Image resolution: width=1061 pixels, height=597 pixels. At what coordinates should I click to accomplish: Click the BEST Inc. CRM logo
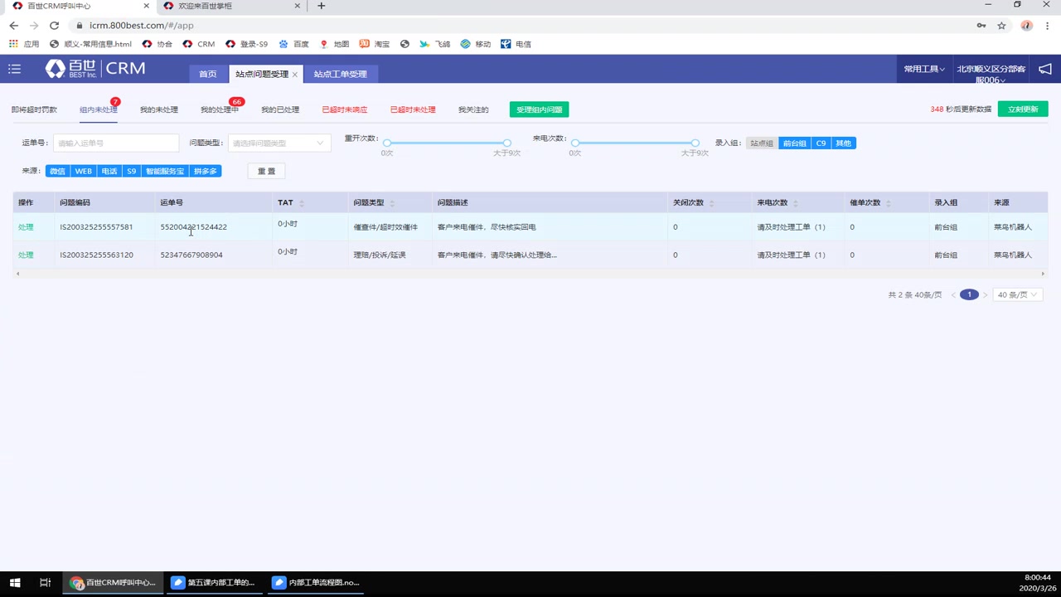[x=95, y=69]
